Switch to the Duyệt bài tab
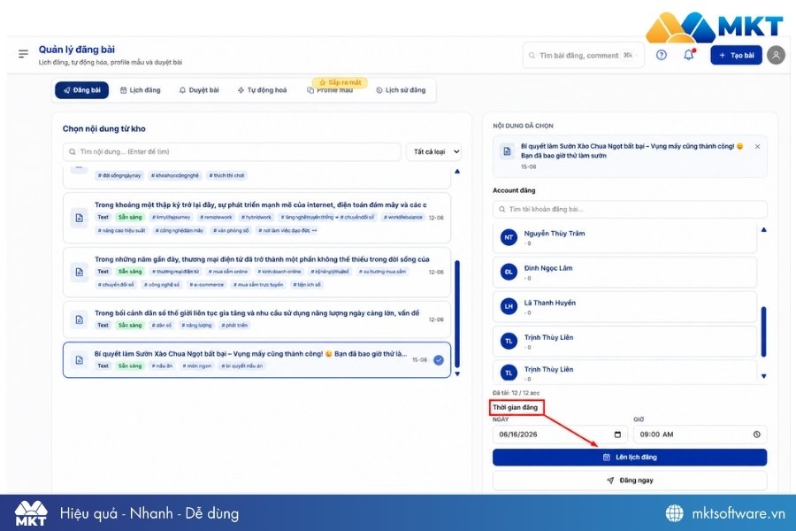Screen dimensions: 796x531 coord(199,90)
